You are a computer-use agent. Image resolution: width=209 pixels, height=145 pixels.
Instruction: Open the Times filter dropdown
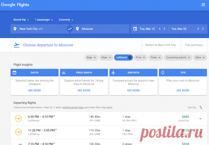click(155, 57)
